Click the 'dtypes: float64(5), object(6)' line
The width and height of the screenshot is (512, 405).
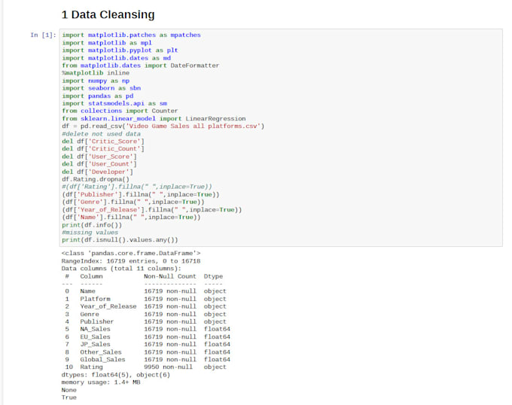point(116,375)
